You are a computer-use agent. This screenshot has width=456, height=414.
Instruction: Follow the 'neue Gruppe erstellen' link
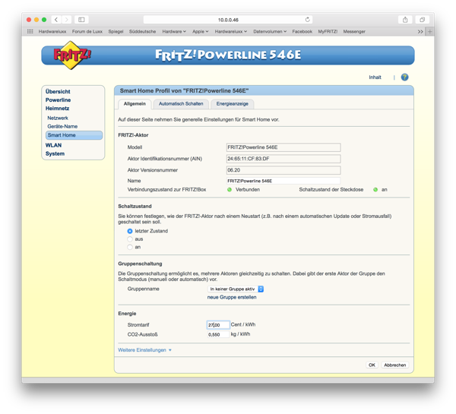[x=232, y=297]
